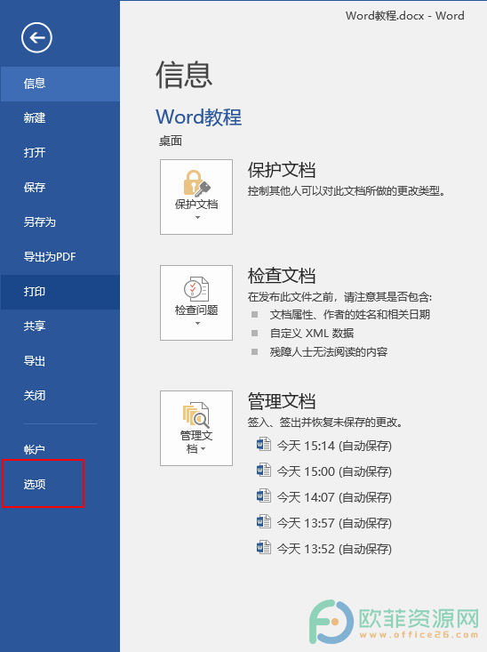Viewport: 487px width, 652px height.
Task: Open autosaved version 今天 14:07
Action: (x=334, y=497)
